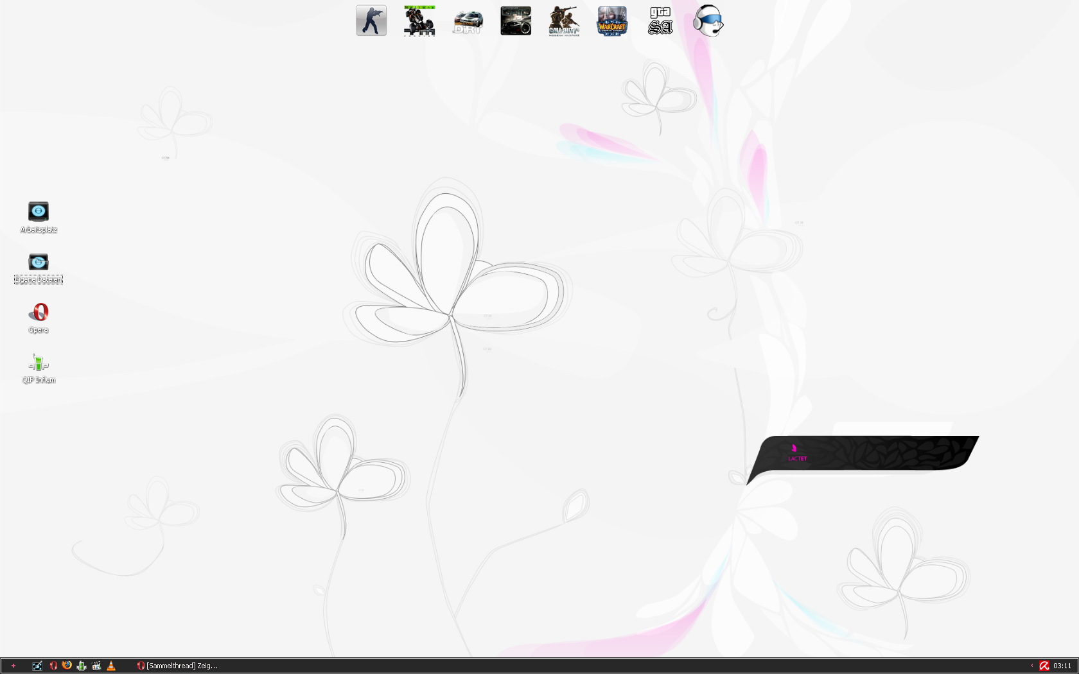Open the Ventrilo headset icon

pos(708,21)
